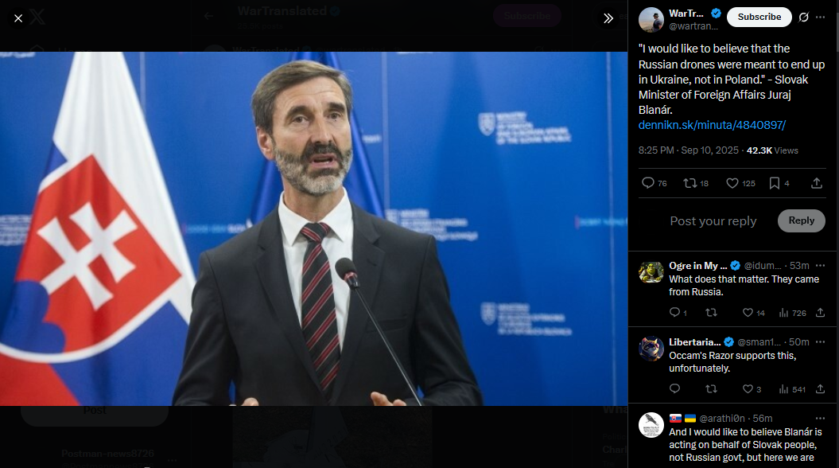Close the image viewer overlay
This screenshot has height=468, width=839.
[18, 18]
